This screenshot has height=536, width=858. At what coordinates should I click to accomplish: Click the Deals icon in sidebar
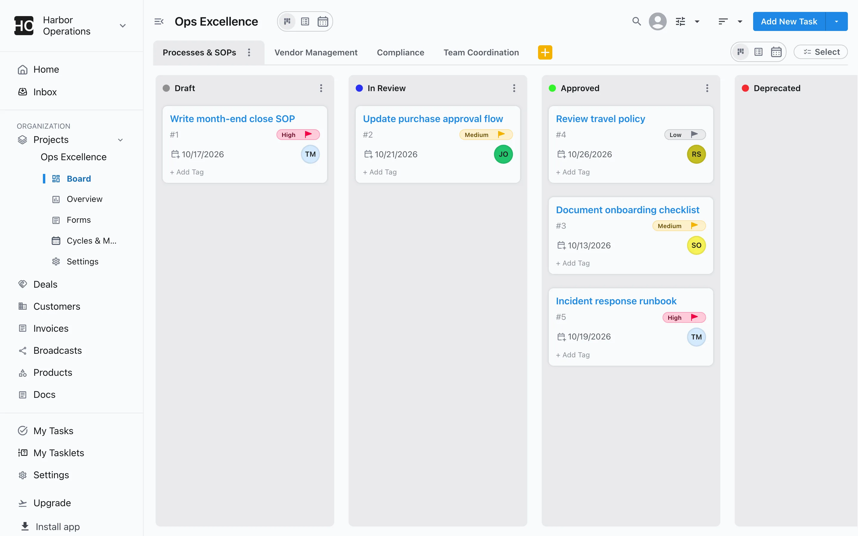coord(23,284)
